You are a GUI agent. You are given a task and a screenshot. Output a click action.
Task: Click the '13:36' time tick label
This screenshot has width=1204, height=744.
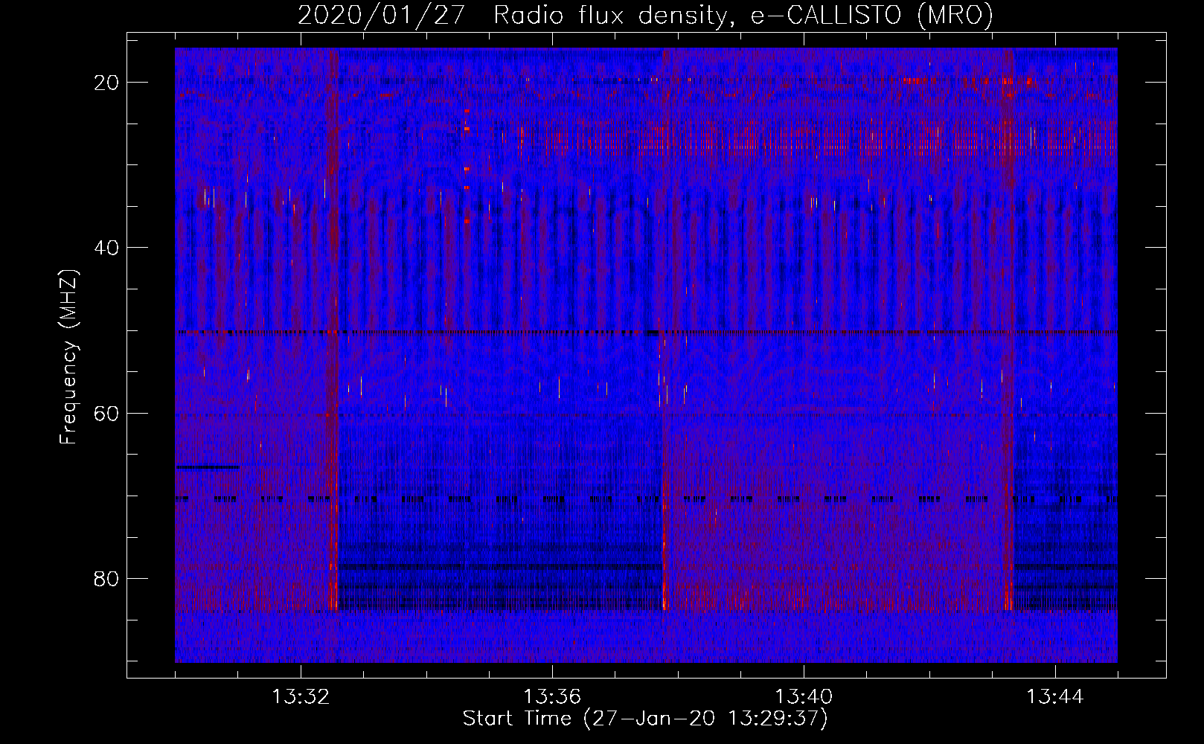tap(552, 697)
